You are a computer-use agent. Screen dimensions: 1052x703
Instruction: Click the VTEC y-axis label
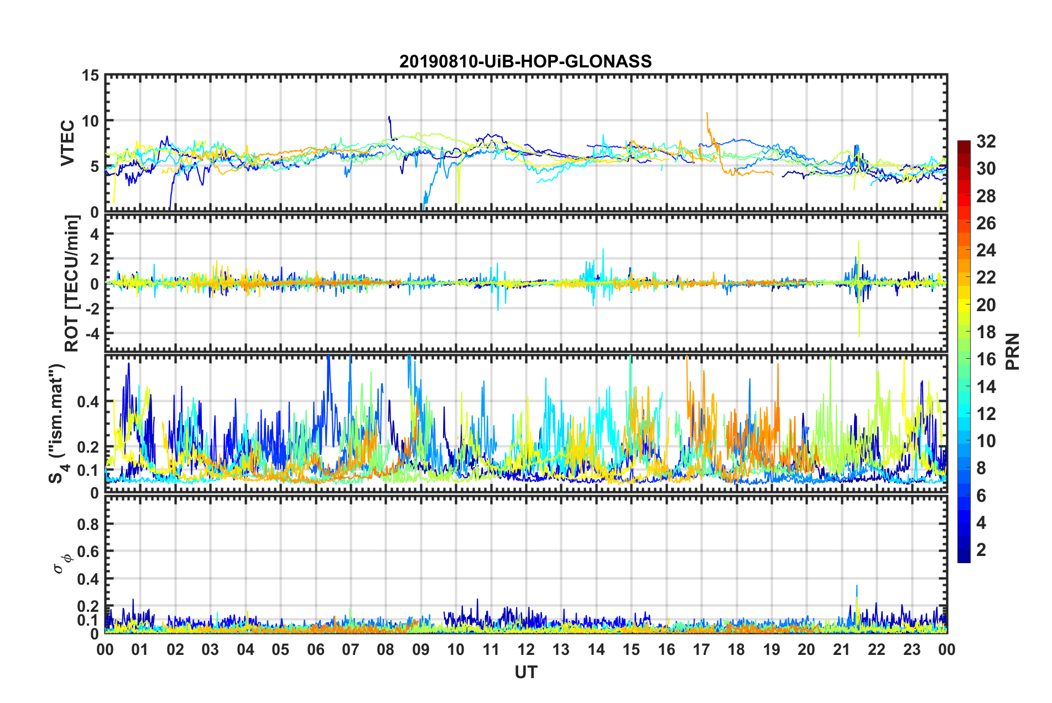(x=67, y=143)
